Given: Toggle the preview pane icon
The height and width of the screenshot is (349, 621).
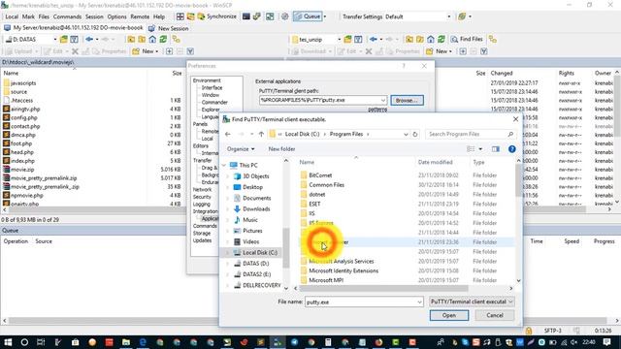Looking at the screenshot, I should click(496, 149).
